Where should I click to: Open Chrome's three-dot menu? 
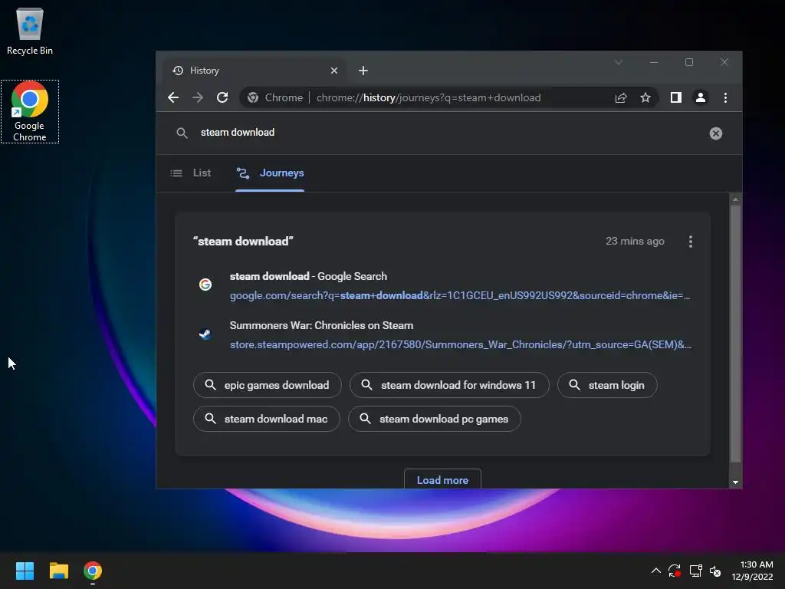pyautogui.click(x=725, y=97)
